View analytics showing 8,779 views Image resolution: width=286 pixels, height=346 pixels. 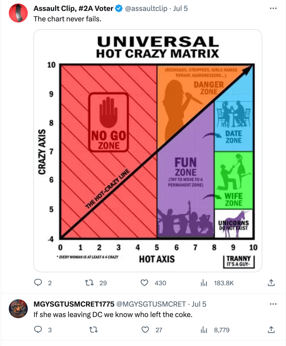(204, 330)
